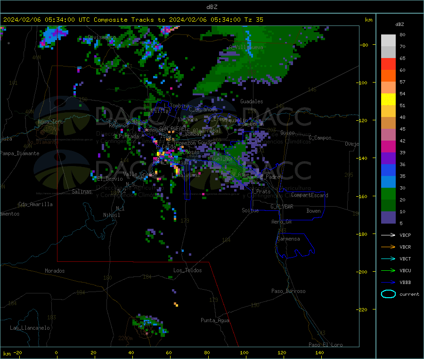Image resolution: width=424 pixels, height=359 pixels.
Task: Pick the red 60–65 dBZ color band
Action: click(x=388, y=64)
